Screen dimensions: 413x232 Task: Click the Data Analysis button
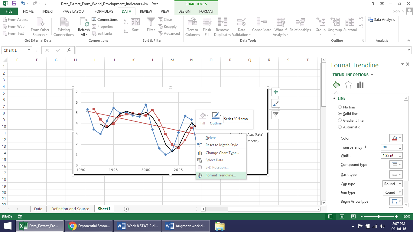[x=382, y=20]
